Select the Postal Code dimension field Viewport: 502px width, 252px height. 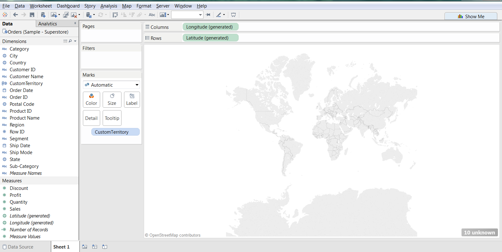(22, 104)
